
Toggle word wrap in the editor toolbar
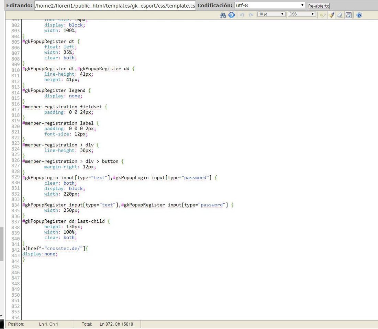[348, 15]
